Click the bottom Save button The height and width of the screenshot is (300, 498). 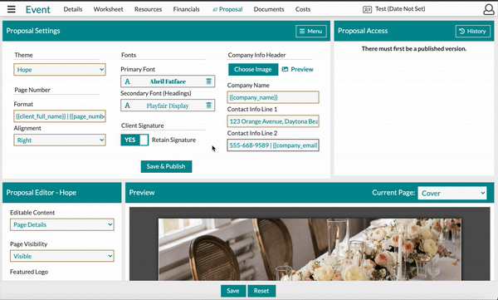pyautogui.click(x=233, y=291)
